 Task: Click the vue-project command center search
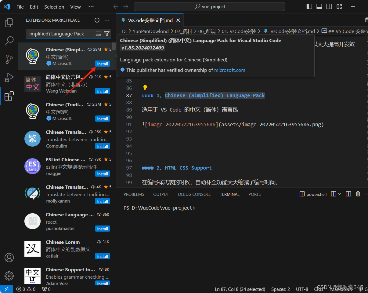pos(209,6)
